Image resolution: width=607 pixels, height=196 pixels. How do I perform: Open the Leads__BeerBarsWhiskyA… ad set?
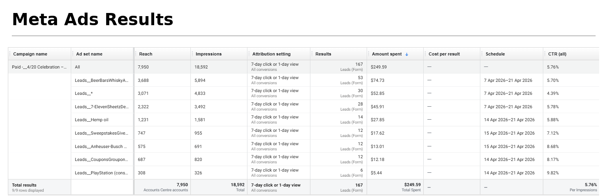coord(101,80)
